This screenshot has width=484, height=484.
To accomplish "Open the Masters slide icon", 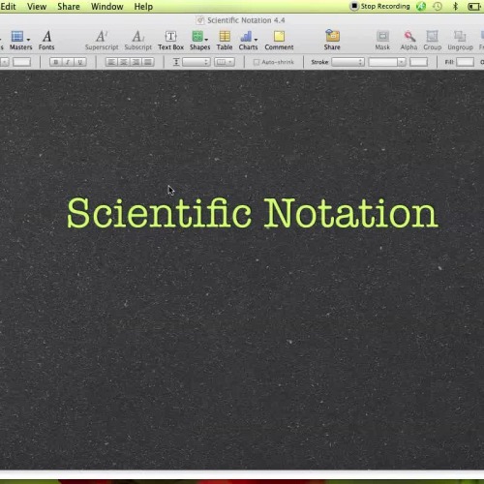I will [x=17, y=36].
